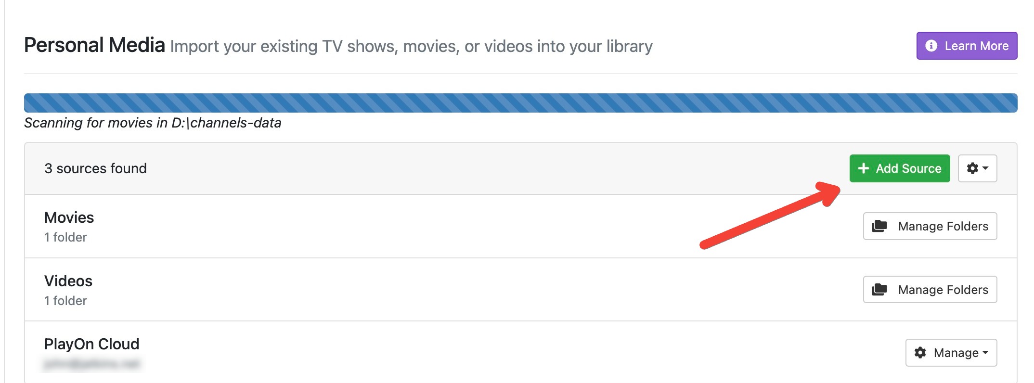The width and height of the screenshot is (1034, 383).
Task: Click the info icon on Learn More
Action: tap(931, 46)
